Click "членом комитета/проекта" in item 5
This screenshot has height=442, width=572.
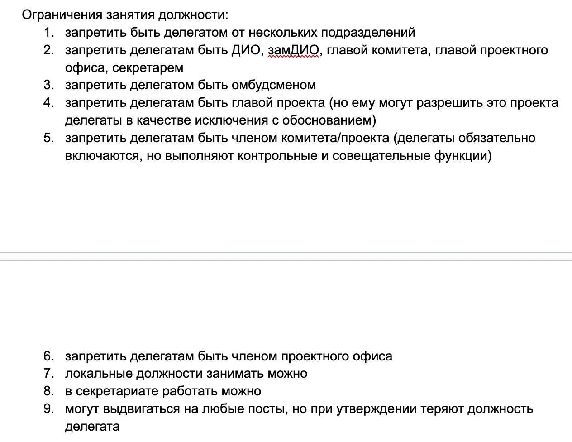(310, 138)
